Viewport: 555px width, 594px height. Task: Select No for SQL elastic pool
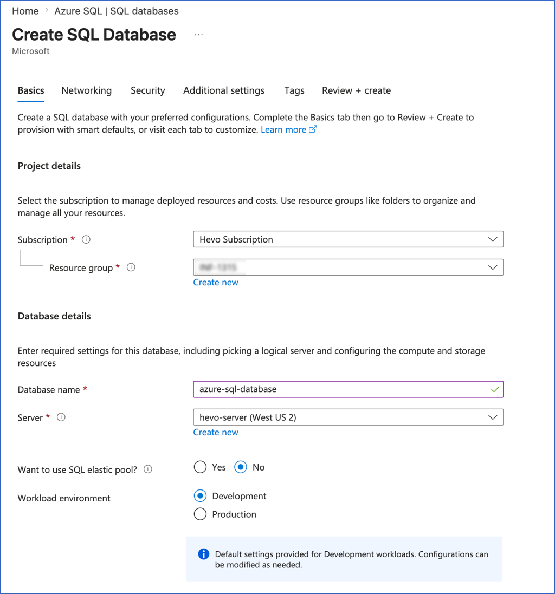click(240, 467)
